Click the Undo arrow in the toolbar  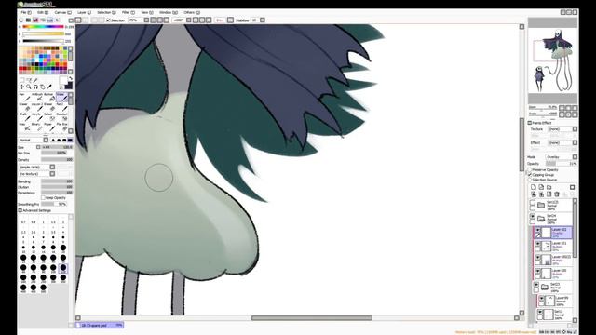pyautogui.click(x=78, y=20)
